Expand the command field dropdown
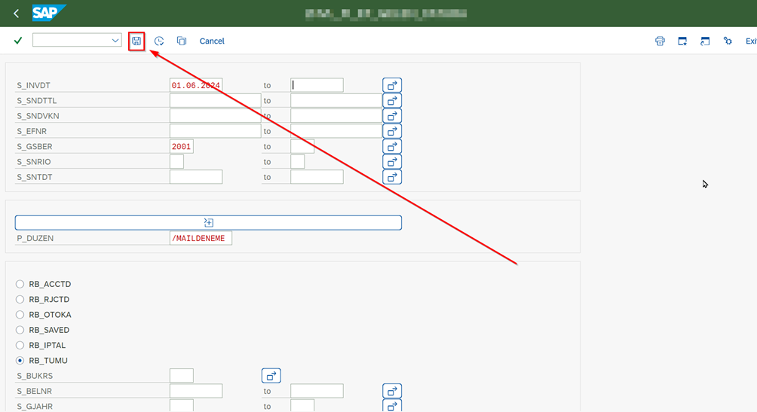Viewport: 757px width, 412px height. point(115,41)
